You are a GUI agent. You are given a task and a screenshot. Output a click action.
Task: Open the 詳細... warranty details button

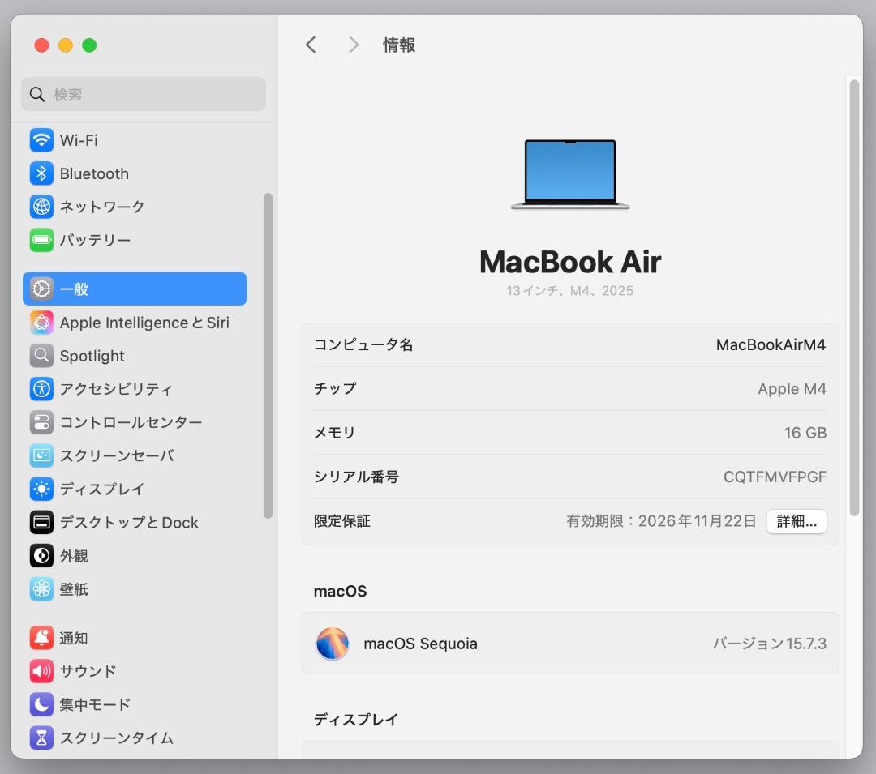pyautogui.click(x=796, y=521)
